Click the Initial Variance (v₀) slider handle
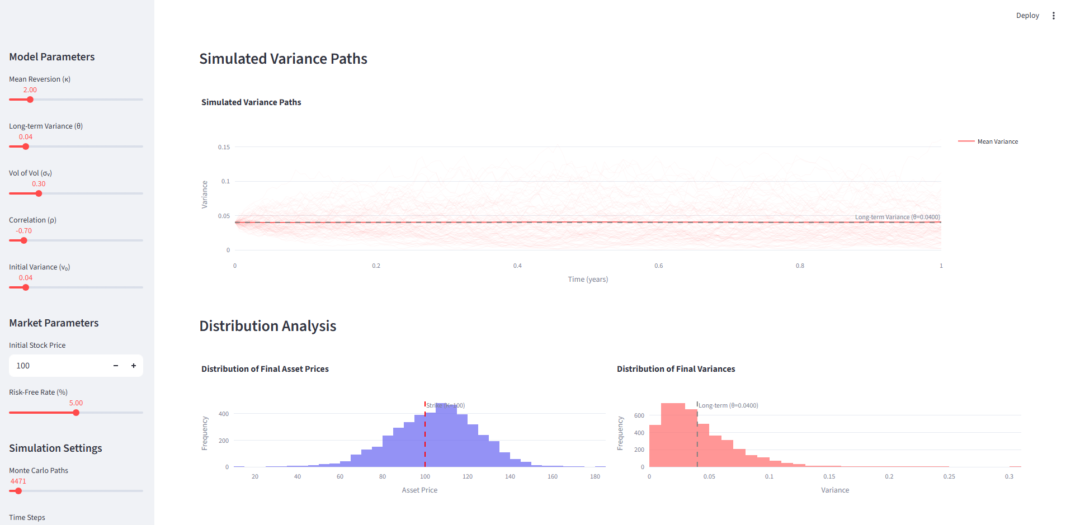 pyautogui.click(x=25, y=287)
